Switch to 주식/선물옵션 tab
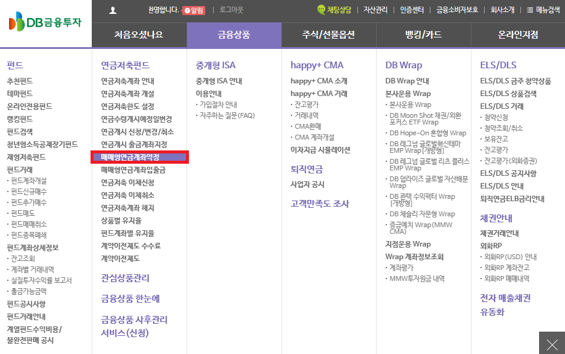Screen dimensions: 565x354 (328, 34)
